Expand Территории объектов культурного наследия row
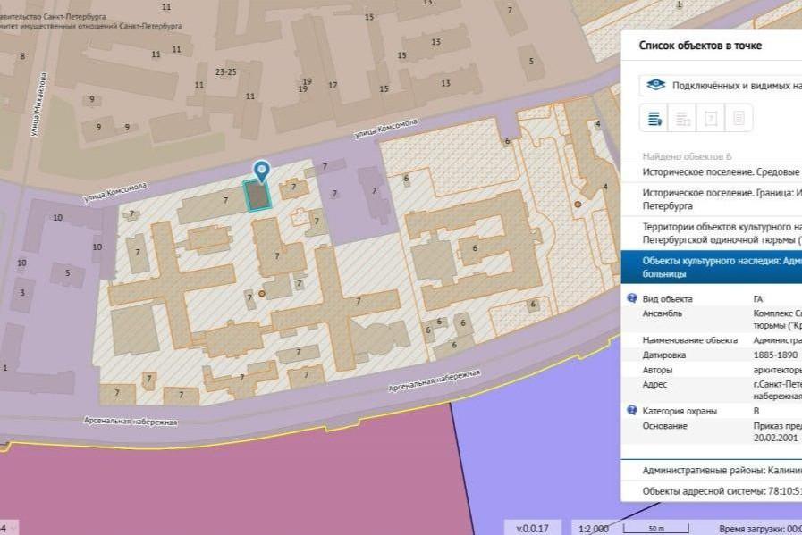Image resolution: width=802 pixels, height=535 pixels. (712, 233)
